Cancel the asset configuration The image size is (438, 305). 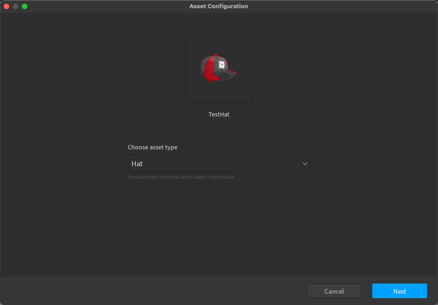coord(334,291)
